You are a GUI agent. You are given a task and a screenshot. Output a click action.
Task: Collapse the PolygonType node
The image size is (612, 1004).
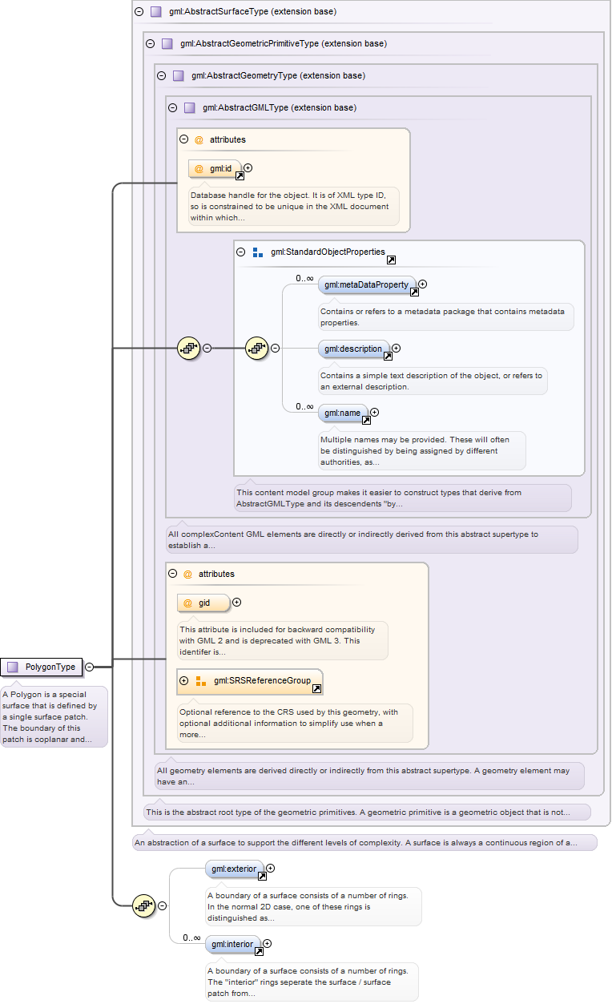pos(89,667)
